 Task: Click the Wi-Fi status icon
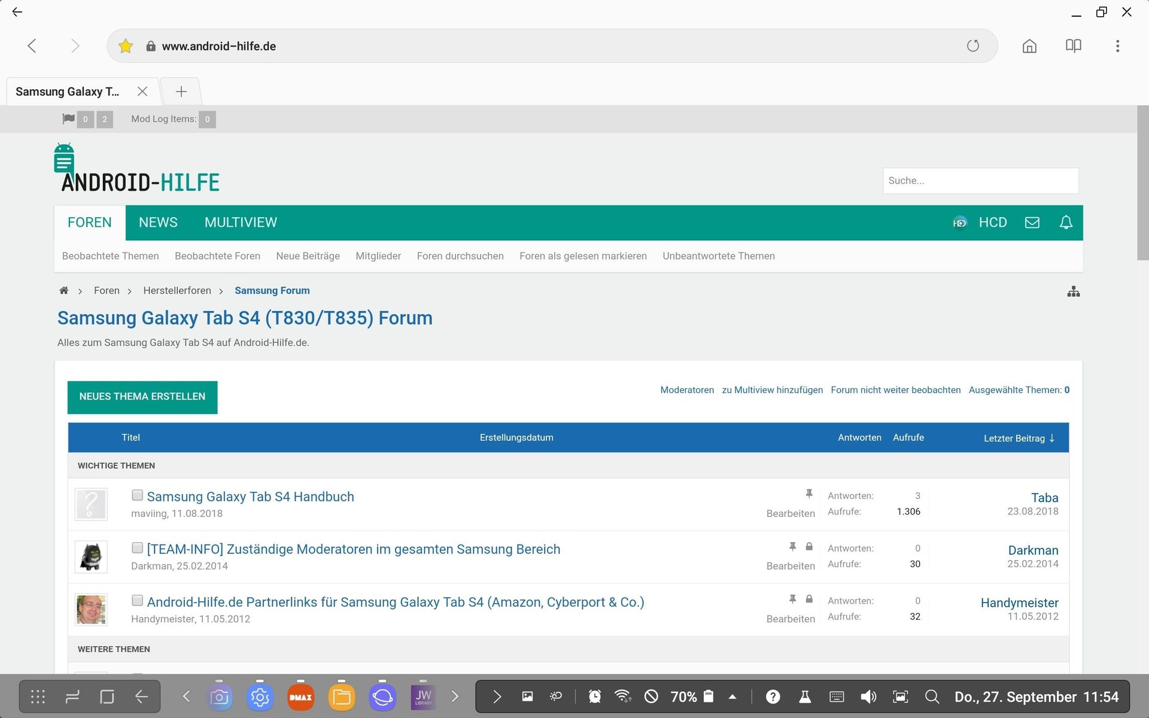(x=623, y=696)
